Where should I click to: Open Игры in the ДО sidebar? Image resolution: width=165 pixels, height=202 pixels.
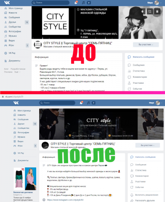tap(9, 45)
